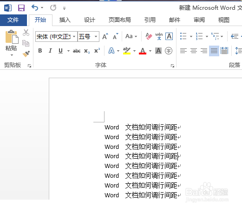The image size is (242, 208).
Task: Expand the 粘贴 options arrow
Action: pyautogui.click(x=12, y=55)
